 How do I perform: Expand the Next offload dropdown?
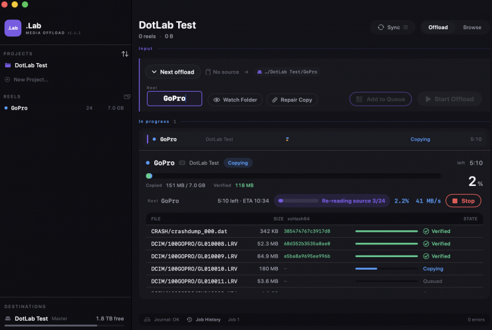pyautogui.click(x=173, y=72)
